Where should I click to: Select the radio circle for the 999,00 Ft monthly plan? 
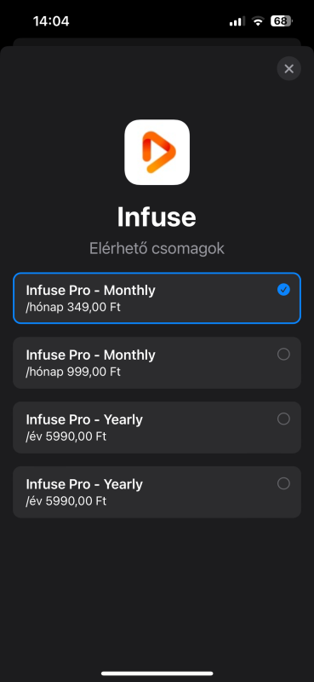point(283,355)
